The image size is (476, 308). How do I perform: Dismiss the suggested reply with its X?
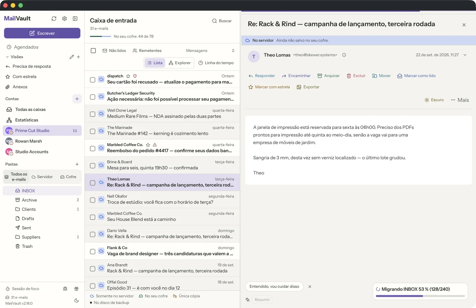[310, 287]
